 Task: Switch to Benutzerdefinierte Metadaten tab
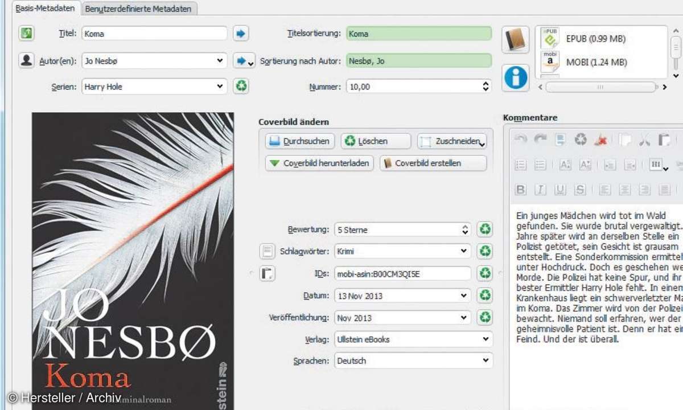click(140, 9)
